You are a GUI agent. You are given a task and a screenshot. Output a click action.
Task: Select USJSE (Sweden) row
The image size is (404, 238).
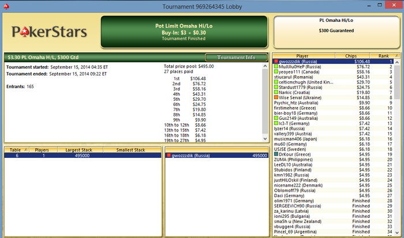(333, 149)
